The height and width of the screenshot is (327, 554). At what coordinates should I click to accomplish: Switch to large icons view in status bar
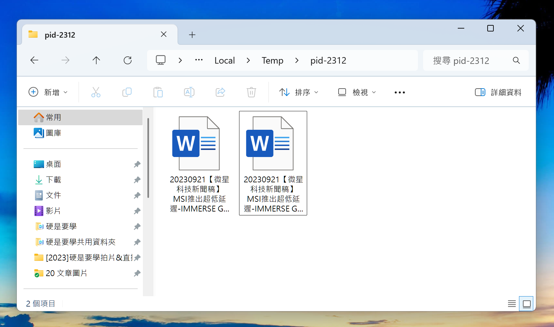tap(526, 304)
